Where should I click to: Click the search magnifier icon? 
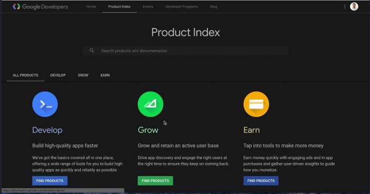coord(92,51)
